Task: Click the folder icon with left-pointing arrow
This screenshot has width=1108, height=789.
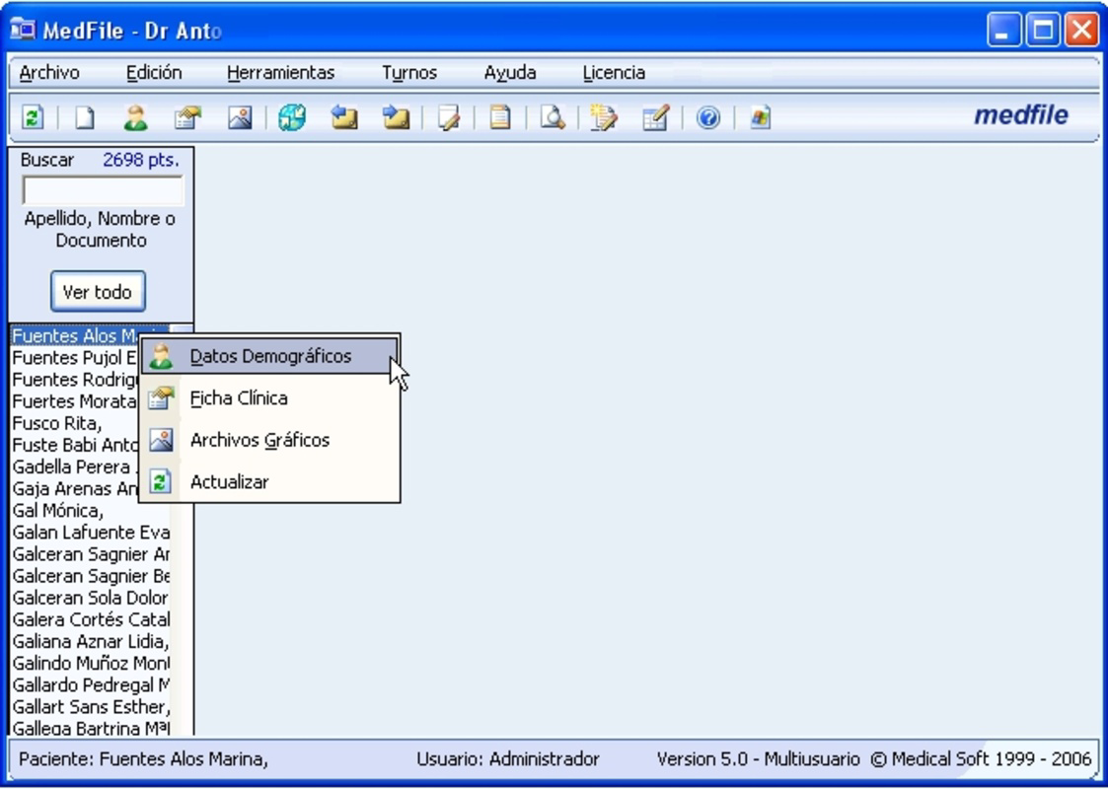Action: point(344,117)
